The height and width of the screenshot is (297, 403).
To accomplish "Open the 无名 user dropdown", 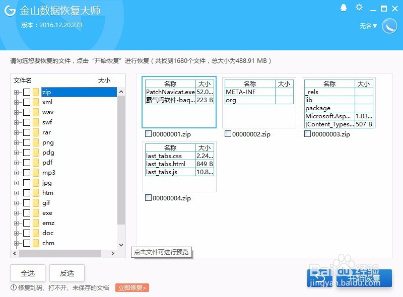I will pyautogui.click(x=368, y=26).
